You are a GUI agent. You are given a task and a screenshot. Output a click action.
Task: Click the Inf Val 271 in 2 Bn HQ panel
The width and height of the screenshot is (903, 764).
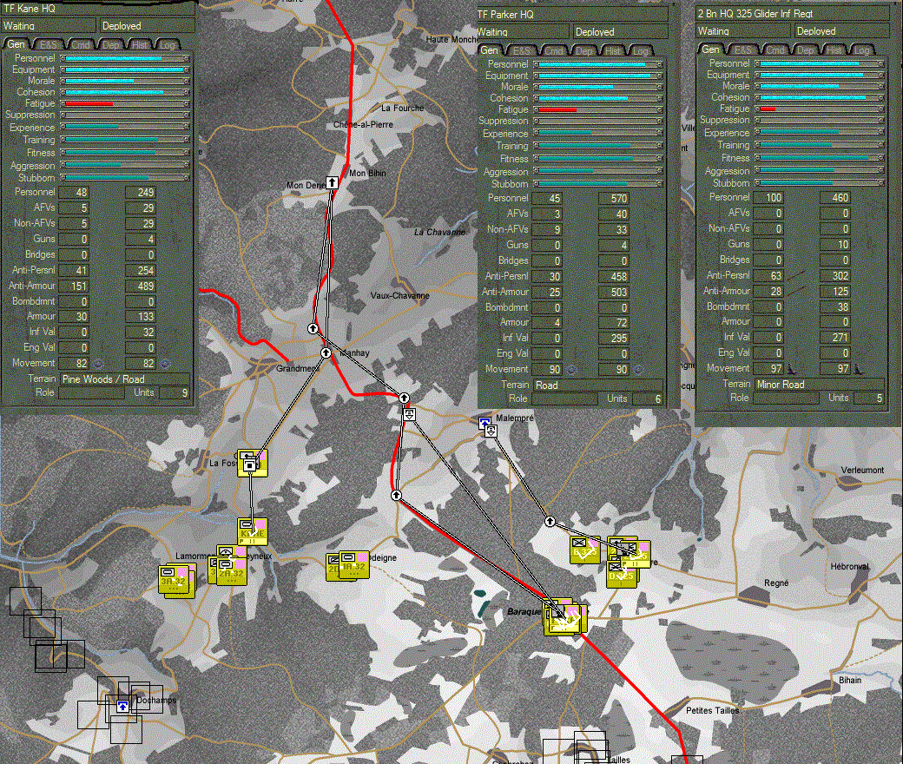pos(834,338)
